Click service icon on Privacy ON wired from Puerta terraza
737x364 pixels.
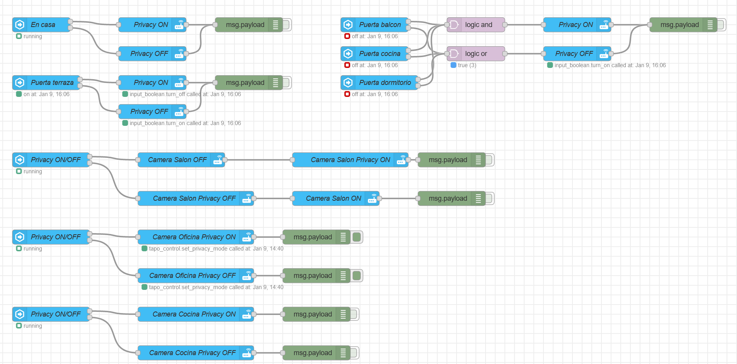(x=179, y=83)
